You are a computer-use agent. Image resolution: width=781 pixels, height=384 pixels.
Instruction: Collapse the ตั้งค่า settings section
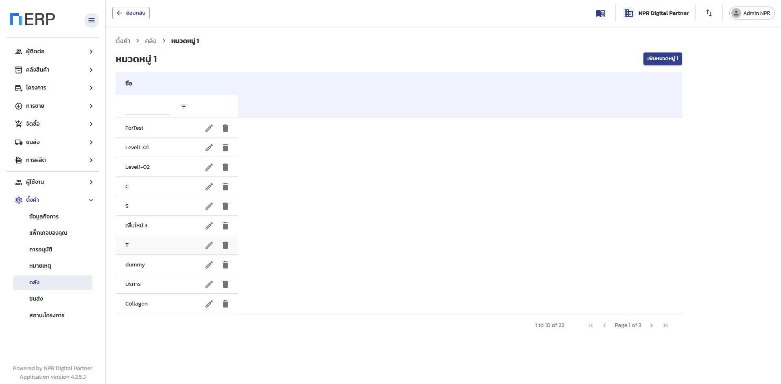(53, 200)
